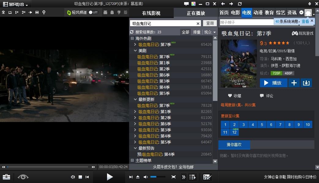Collapse the 最新预告 section
Image resolution: width=319 pixels, height=183 pixels.
135,148
